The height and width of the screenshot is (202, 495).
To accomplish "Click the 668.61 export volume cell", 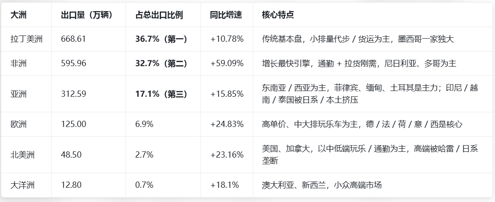I will pyautogui.click(x=73, y=39).
